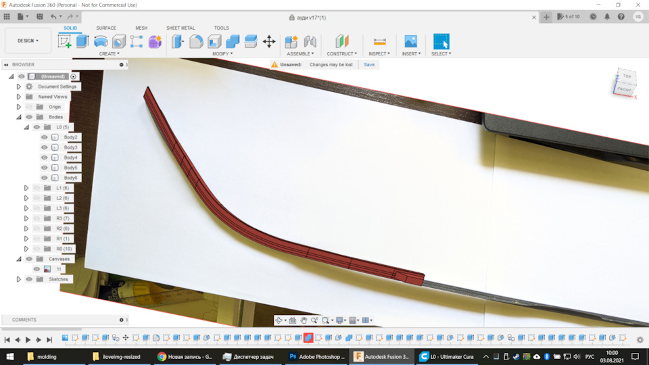649x365 pixels.
Task: Switch to the SURFACE tab
Action: [106, 28]
